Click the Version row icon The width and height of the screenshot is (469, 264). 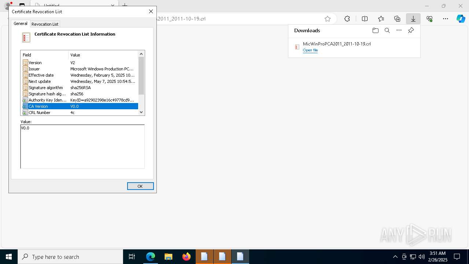click(25, 63)
